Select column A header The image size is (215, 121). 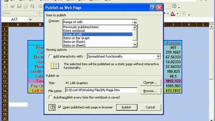pyautogui.click(x=18, y=25)
